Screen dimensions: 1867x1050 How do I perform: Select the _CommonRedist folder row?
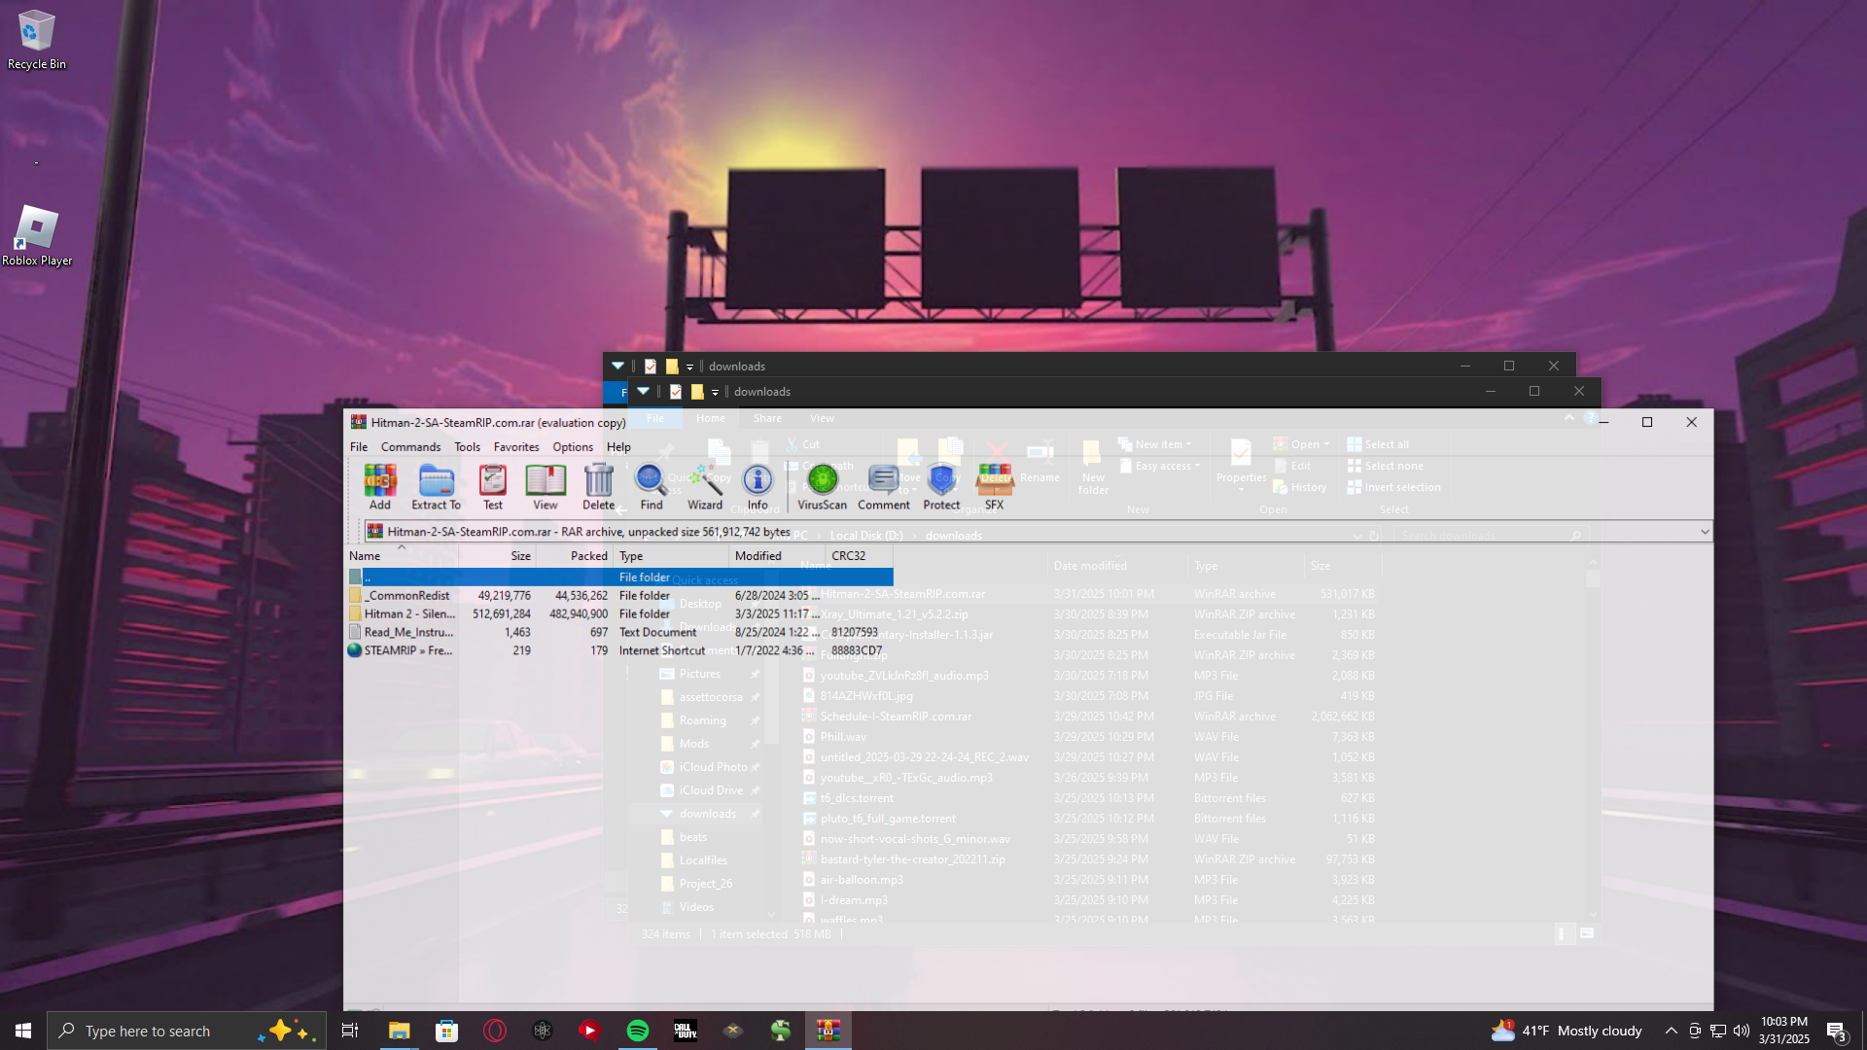pos(408,596)
